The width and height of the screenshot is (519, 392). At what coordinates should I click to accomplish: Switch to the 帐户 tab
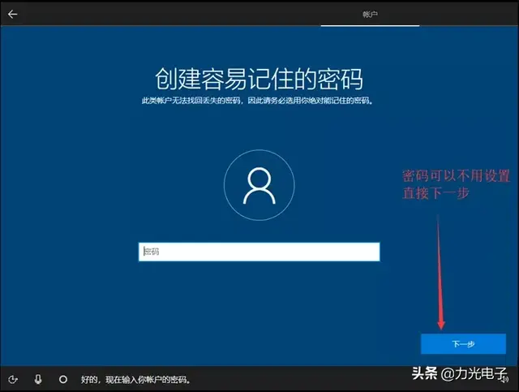point(370,15)
